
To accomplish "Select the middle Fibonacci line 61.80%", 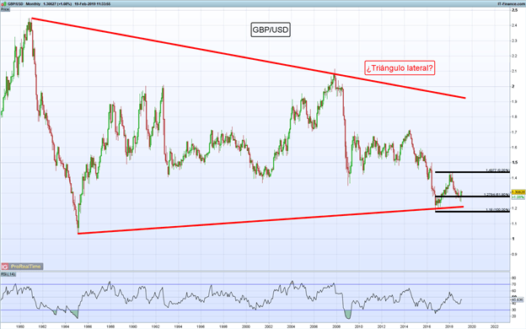I will (472, 196).
